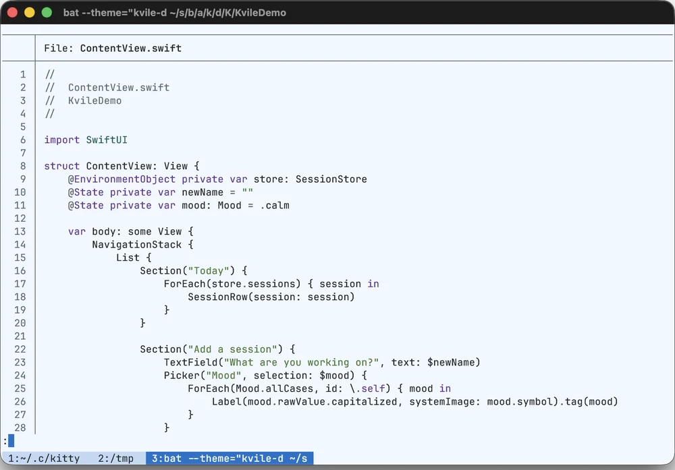Click "mood.symbol" argument on line 26
This screenshot has height=470, width=675.
[x=520, y=401]
